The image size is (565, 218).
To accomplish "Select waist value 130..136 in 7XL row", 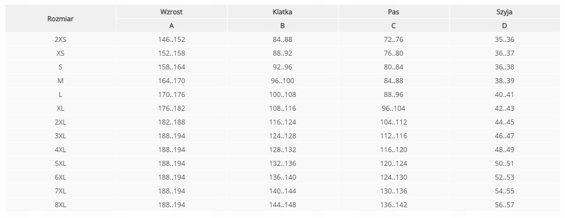I will point(393,191).
